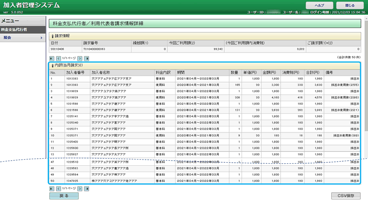Go to first page using bottom pager icon

52,188
